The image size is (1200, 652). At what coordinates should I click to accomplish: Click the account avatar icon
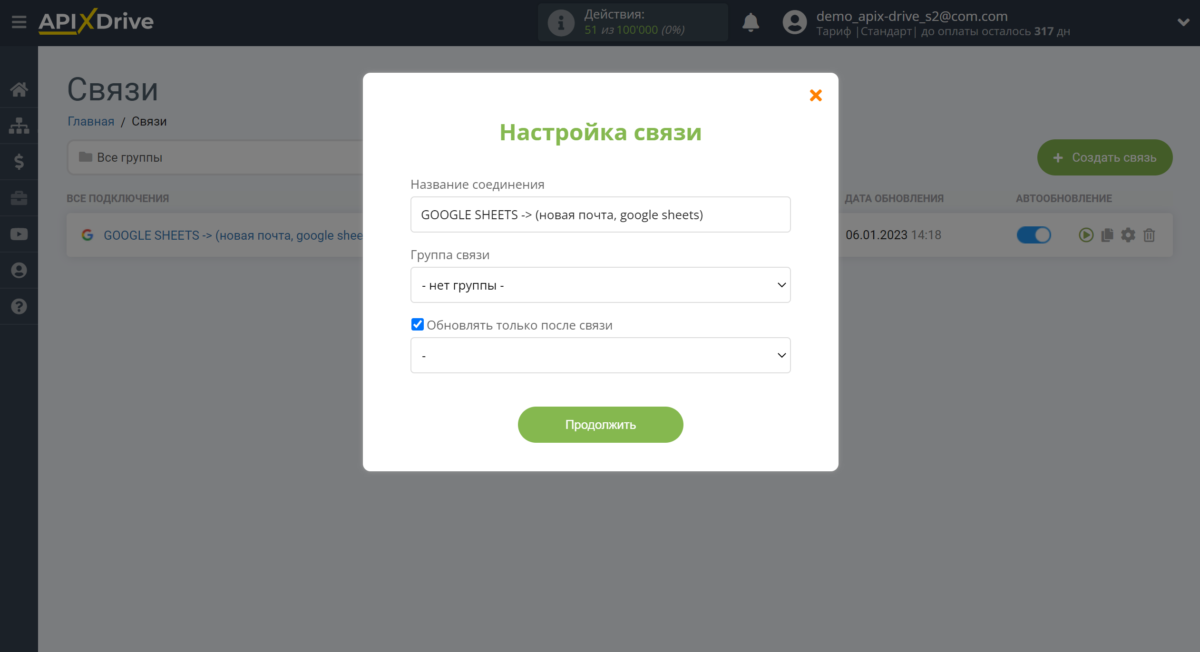(x=795, y=22)
